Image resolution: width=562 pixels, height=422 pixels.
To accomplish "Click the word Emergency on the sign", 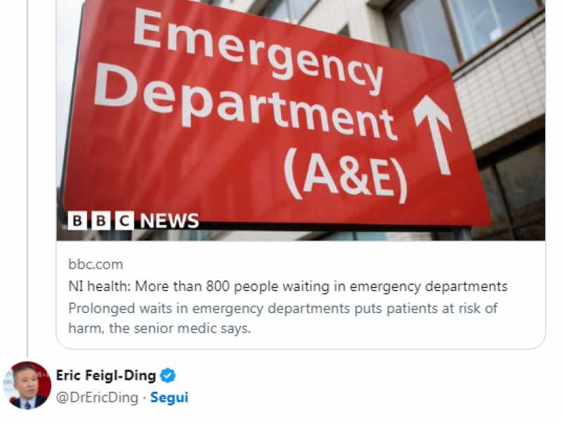I will tap(257, 49).
